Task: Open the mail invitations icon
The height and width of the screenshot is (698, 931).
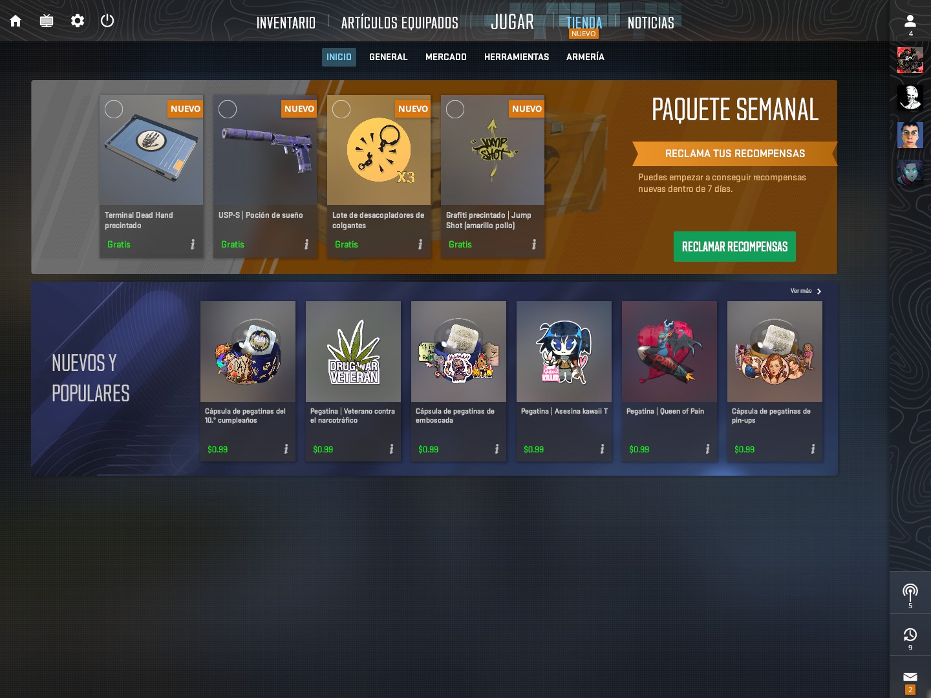Action: (910, 681)
